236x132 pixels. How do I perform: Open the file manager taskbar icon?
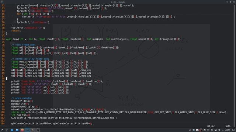17,130
